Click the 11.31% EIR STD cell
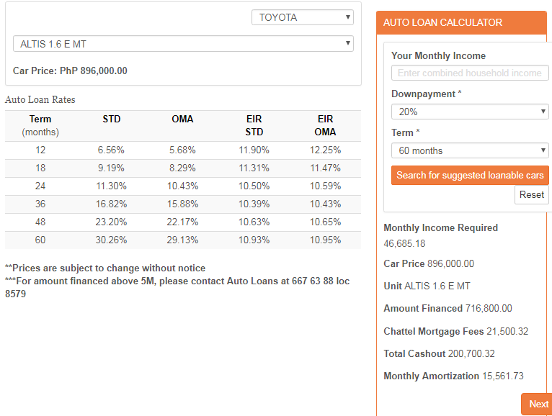552x416 pixels. coord(254,168)
